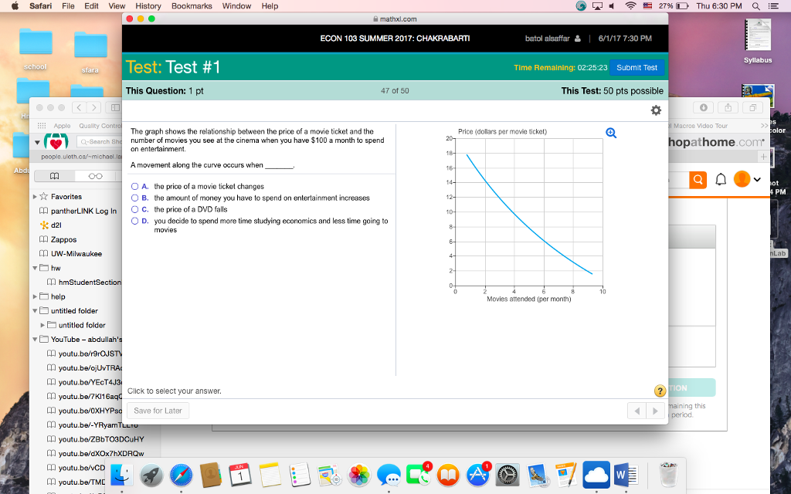791x494 pixels.
Task: Open Calendar from the Dock
Action: point(240,475)
